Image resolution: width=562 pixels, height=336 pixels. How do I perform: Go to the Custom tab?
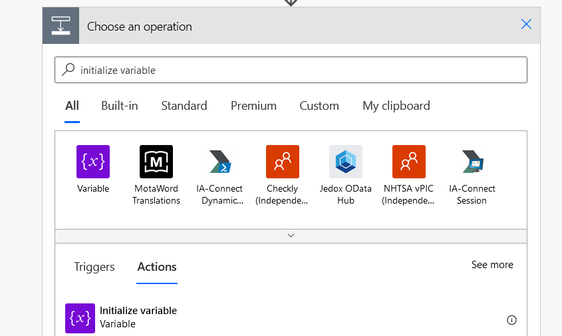click(319, 106)
